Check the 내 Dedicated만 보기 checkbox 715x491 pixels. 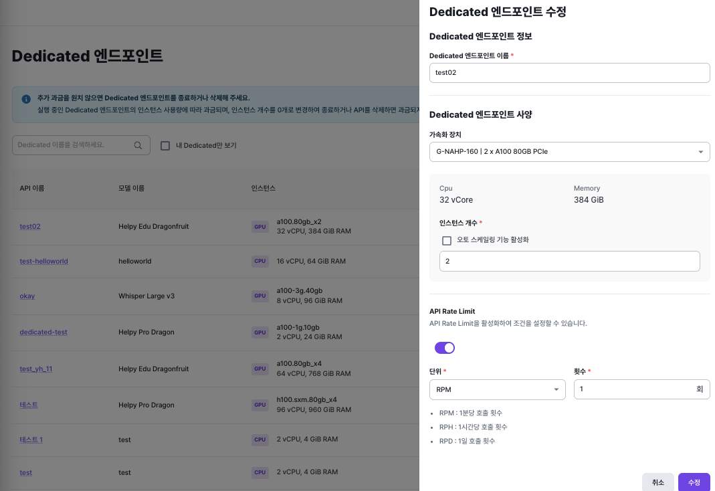tap(164, 146)
